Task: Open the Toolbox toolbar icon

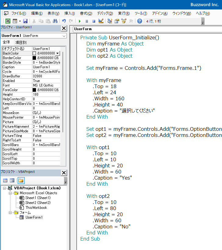Action: [x=131, y=21]
